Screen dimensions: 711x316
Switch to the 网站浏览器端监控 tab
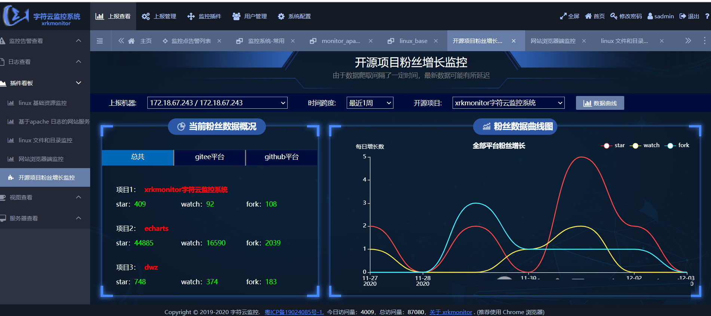point(553,41)
